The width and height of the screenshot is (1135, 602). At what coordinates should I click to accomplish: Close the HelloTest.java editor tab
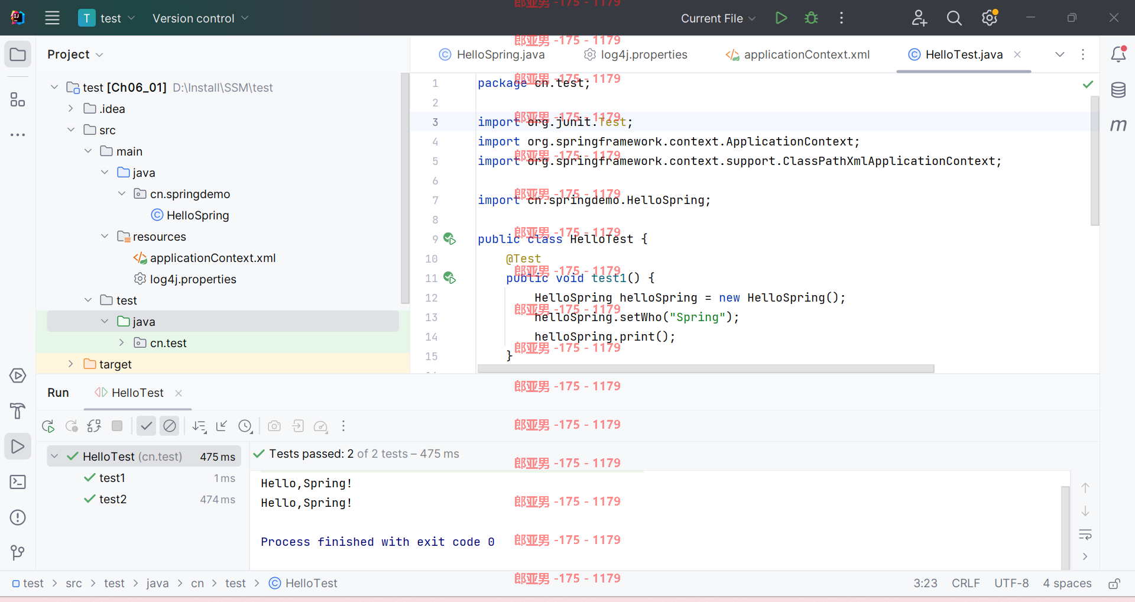[1017, 54]
